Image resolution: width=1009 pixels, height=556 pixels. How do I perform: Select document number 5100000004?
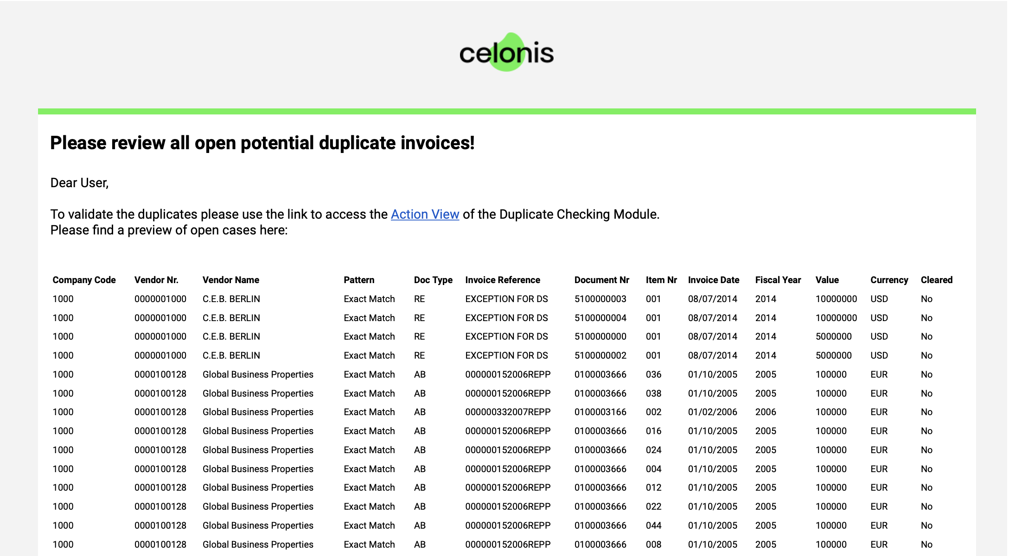tap(600, 318)
